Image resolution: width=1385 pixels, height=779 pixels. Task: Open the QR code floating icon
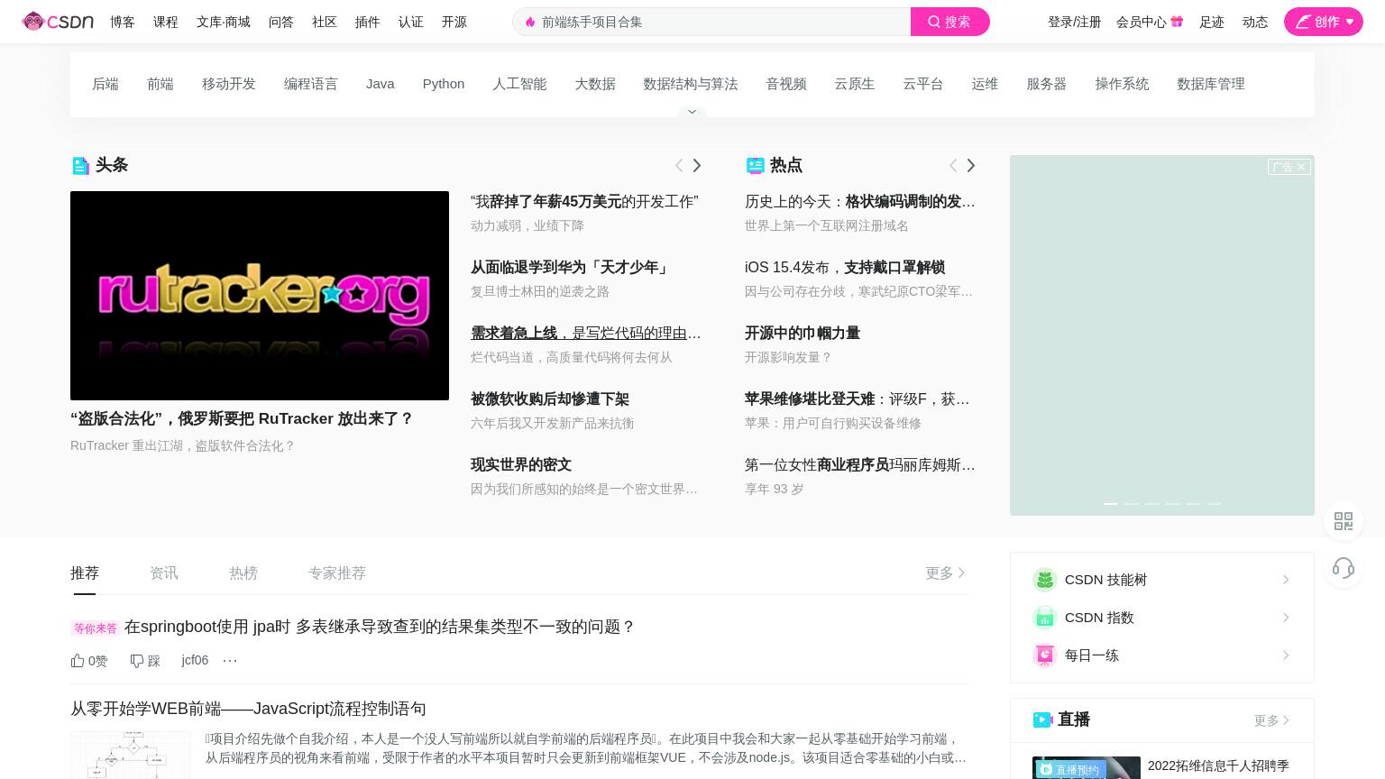click(x=1344, y=521)
